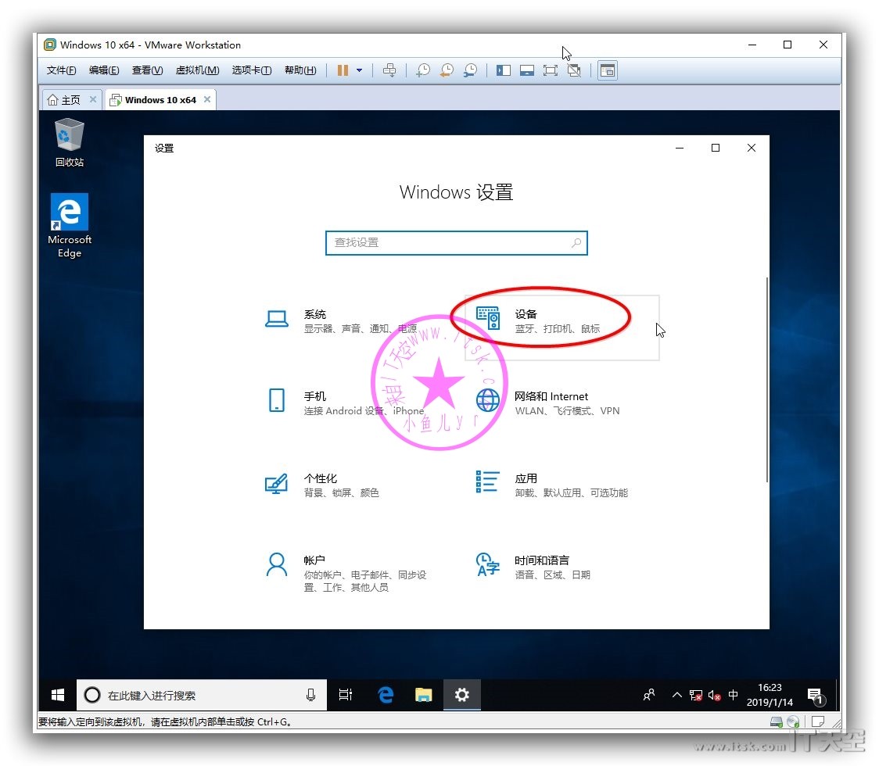Open File Explorer from the taskbar
Viewport: 879px width, 766px height.
tap(423, 696)
